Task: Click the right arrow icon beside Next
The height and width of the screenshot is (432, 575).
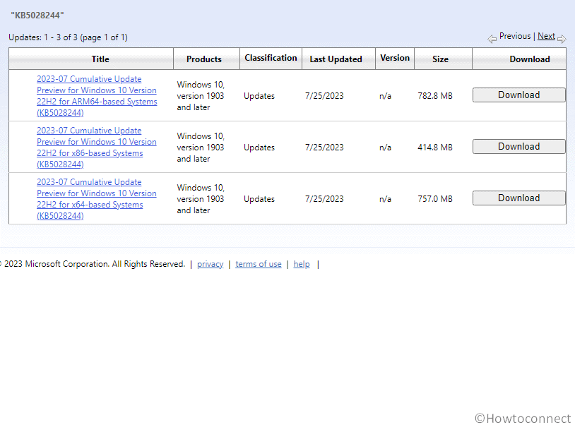Action: click(562, 38)
